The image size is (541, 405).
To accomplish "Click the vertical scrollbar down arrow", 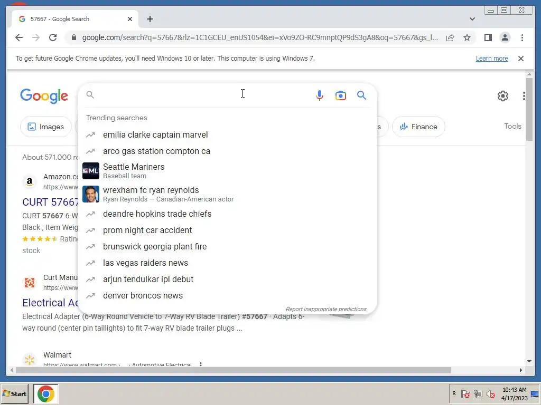I will click(x=529, y=361).
